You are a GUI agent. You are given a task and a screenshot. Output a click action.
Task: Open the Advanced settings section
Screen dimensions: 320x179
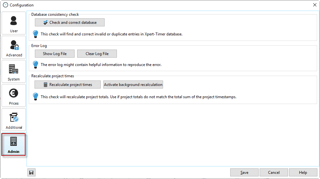pyautogui.click(x=14, y=47)
